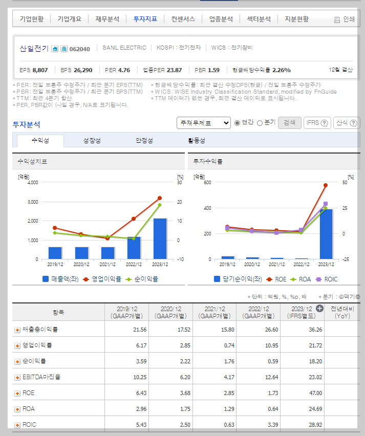The image size is (365, 436).
Task: Switch to the 활동성 tab
Action: (x=197, y=141)
